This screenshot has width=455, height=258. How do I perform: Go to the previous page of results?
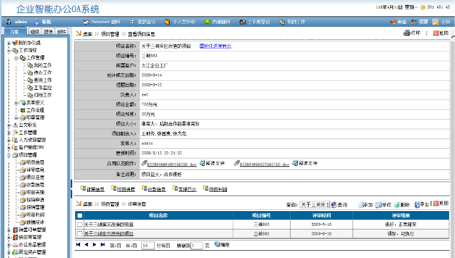click(x=86, y=245)
